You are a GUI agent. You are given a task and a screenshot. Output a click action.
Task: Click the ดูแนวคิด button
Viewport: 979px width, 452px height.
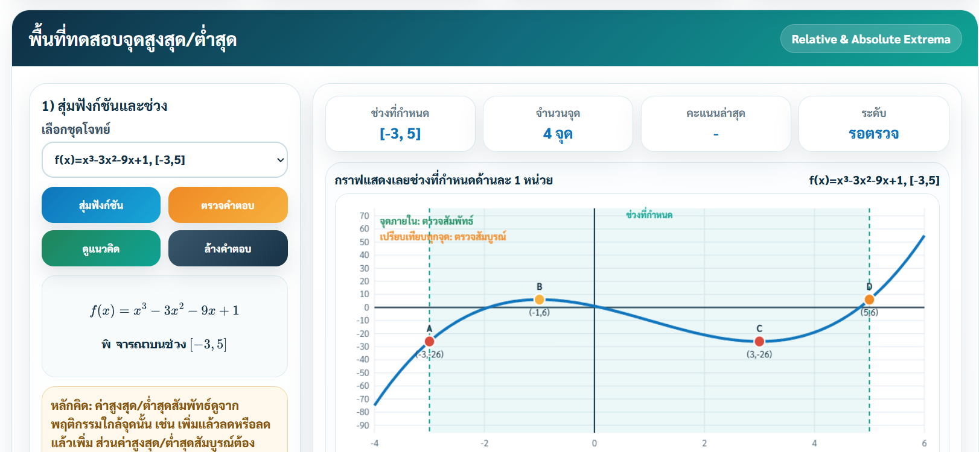[x=101, y=248]
